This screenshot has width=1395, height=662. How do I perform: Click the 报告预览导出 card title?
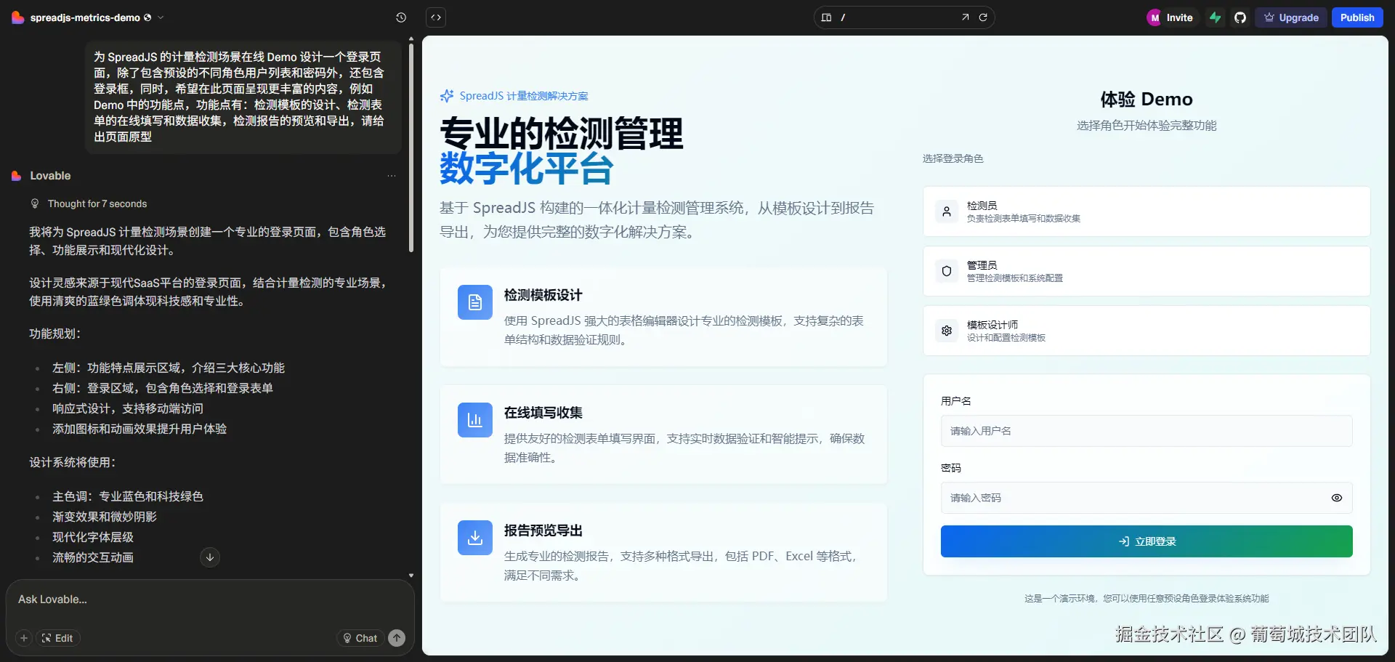click(543, 530)
